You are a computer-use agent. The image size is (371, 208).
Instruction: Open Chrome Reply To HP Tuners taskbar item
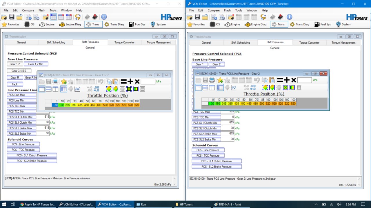(37, 204)
